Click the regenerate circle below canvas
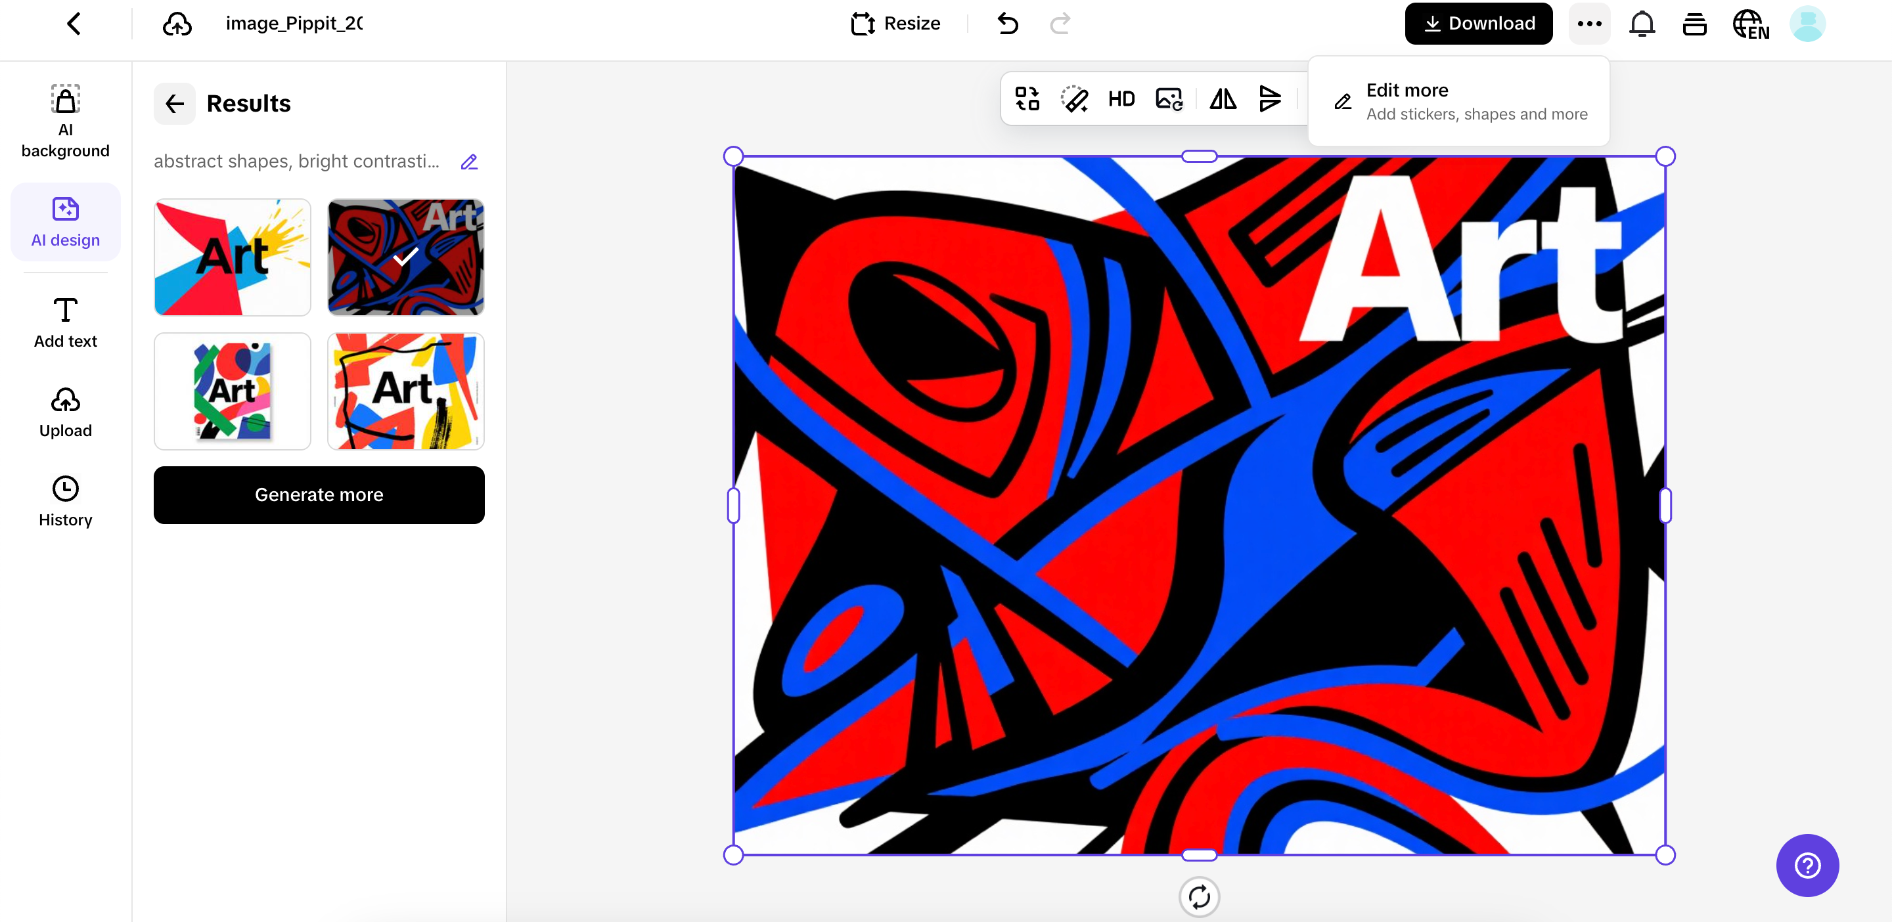The image size is (1892, 922). 1199,896
